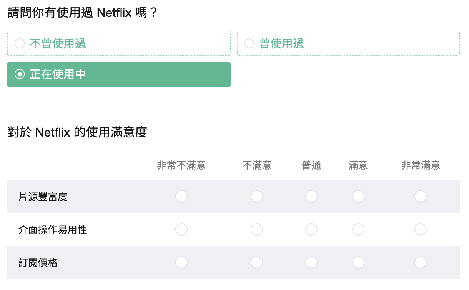Viewport: 469px width, 290px height.
Task: Rate 片源豐富度 as 普通
Action: coord(311,197)
